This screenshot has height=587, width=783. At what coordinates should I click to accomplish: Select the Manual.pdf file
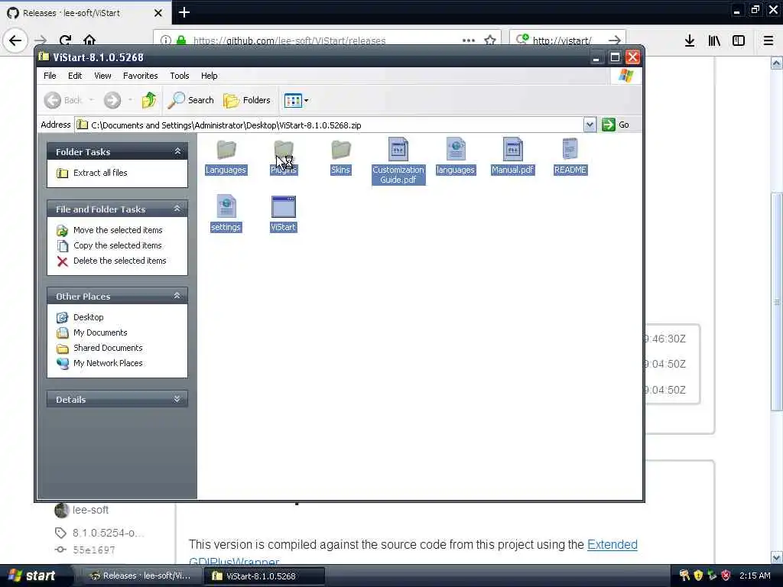tap(512, 156)
